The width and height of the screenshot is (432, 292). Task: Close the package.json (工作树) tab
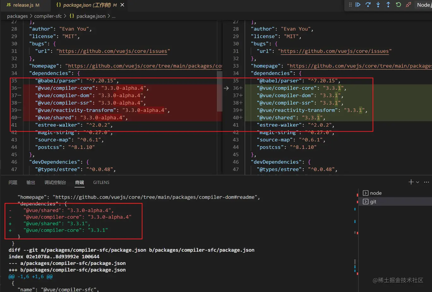coord(122,5)
